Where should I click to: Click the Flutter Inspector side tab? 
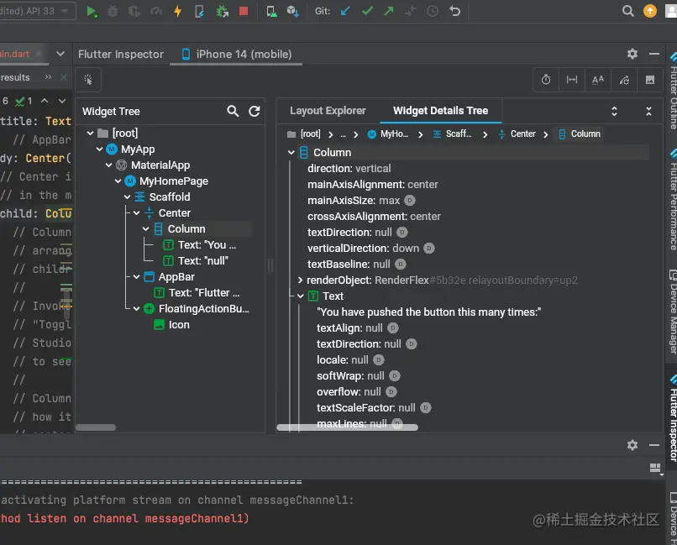coord(672,418)
